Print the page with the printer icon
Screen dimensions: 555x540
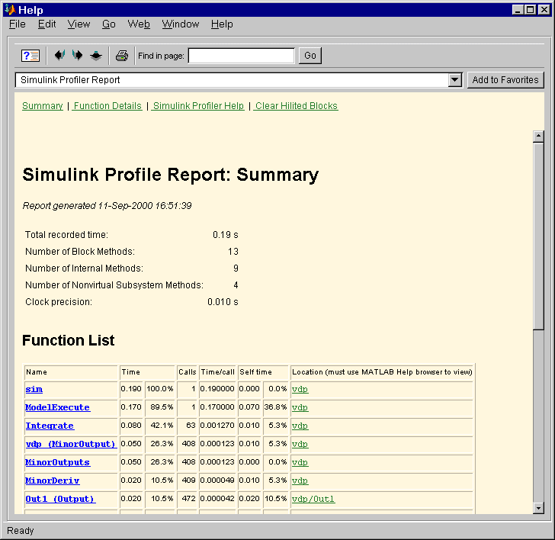[x=122, y=56]
